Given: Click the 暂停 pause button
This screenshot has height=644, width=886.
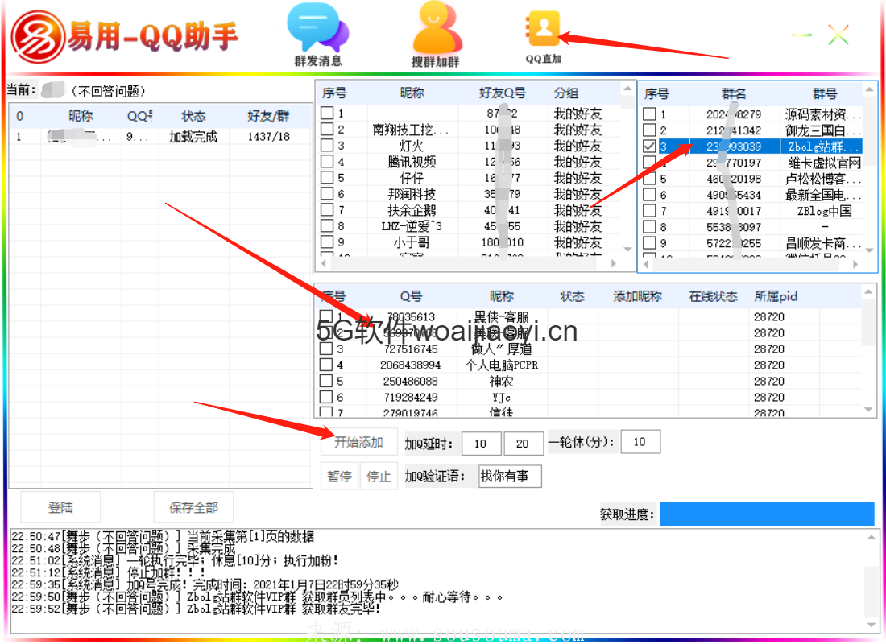Looking at the screenshot, I should pyautogui.click(x=340, y=477).
